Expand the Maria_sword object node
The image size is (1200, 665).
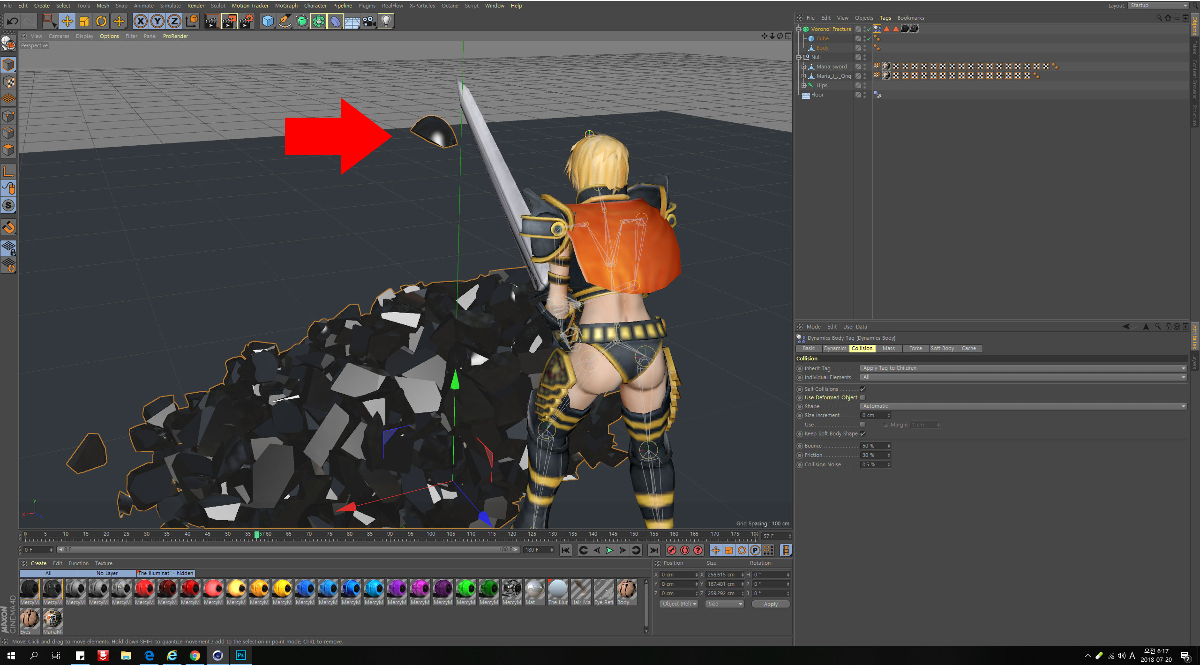click(803, 67)
